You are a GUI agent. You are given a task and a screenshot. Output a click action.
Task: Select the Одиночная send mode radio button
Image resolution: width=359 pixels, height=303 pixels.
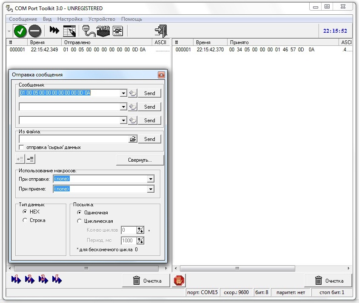[x=79, y=213]
